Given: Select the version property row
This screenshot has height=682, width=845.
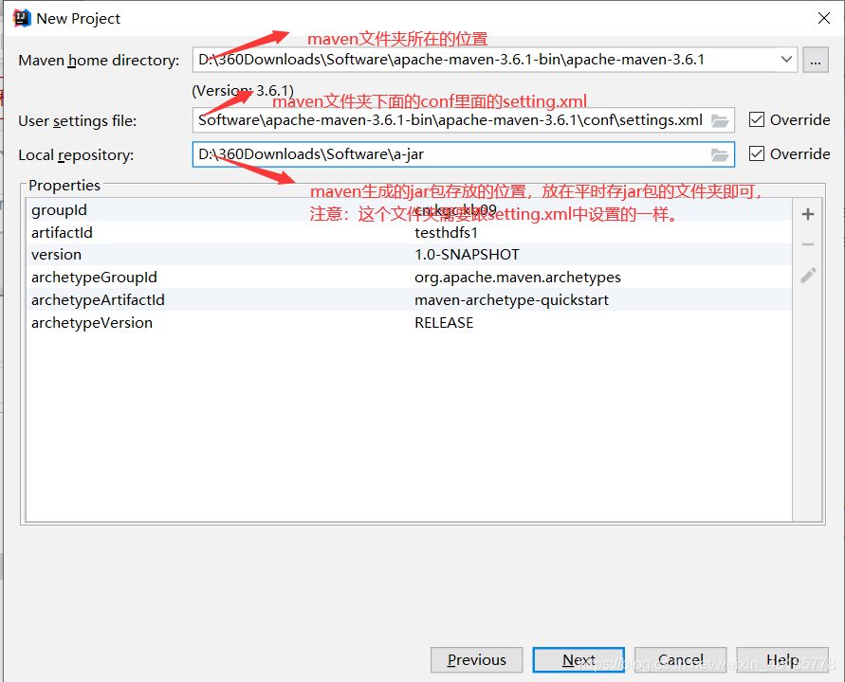Looking at the screenshot, I should (x=409, y=255).
